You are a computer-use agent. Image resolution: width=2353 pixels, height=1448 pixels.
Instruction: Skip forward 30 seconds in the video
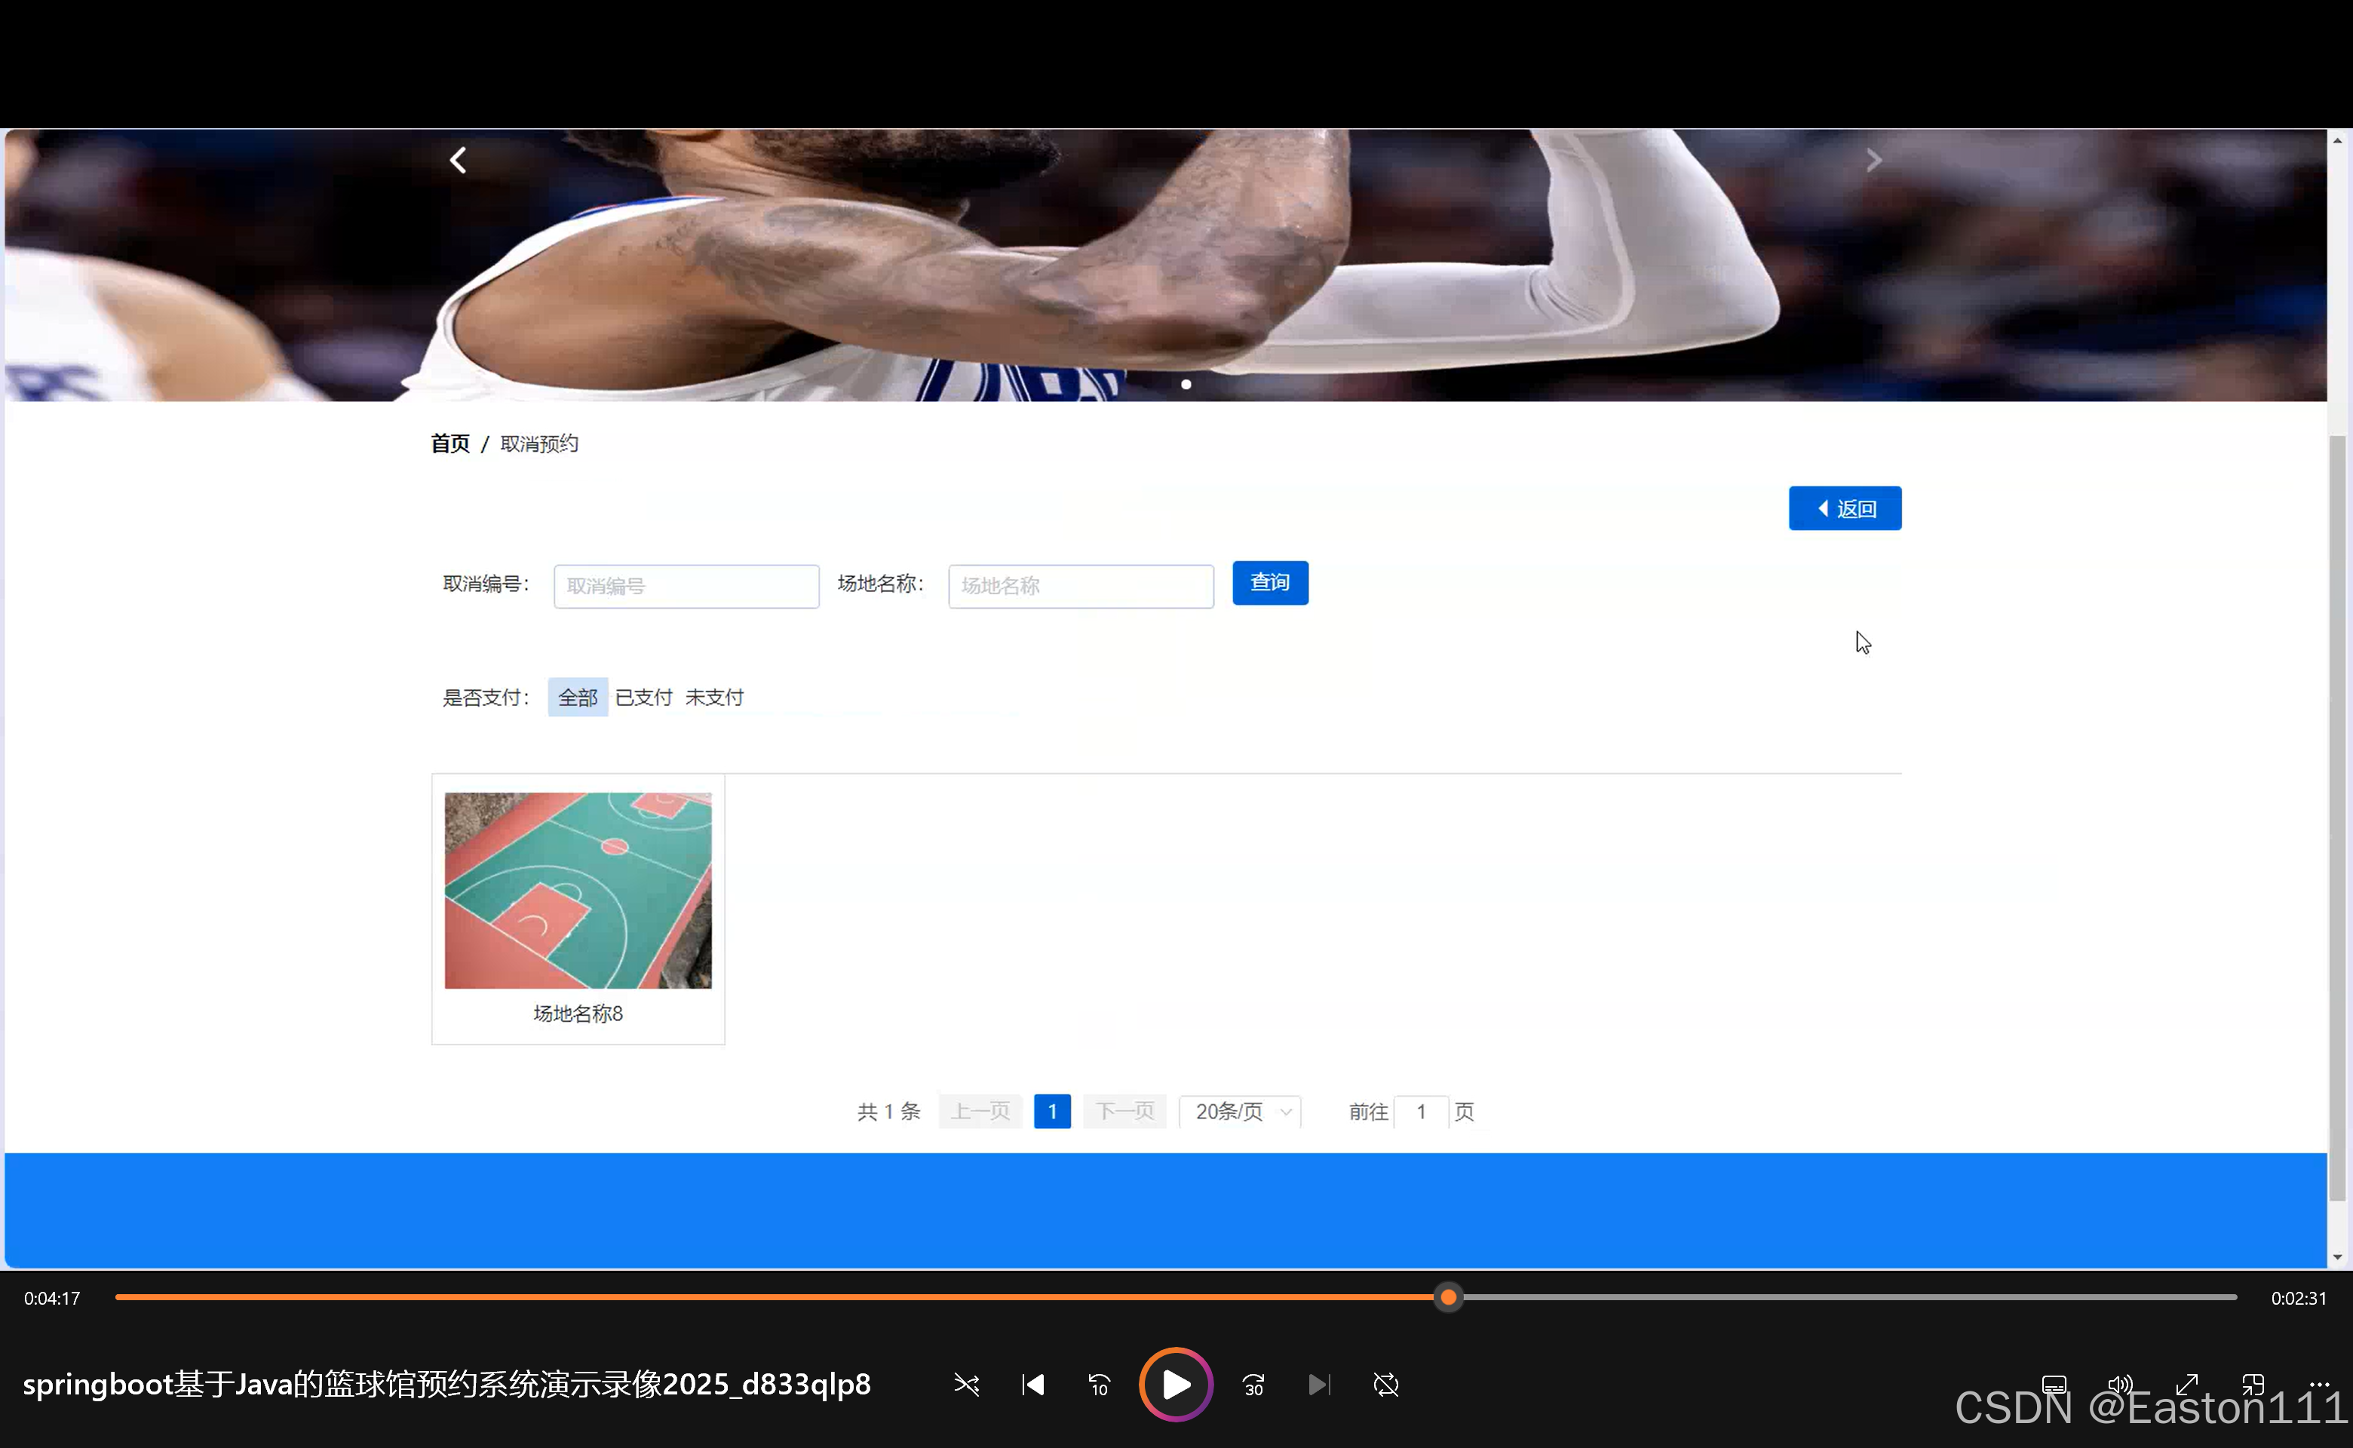pos(1253,1385)
